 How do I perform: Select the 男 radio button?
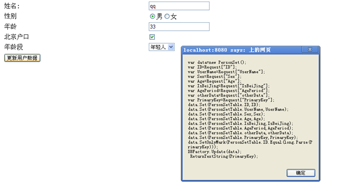[153, 16]
